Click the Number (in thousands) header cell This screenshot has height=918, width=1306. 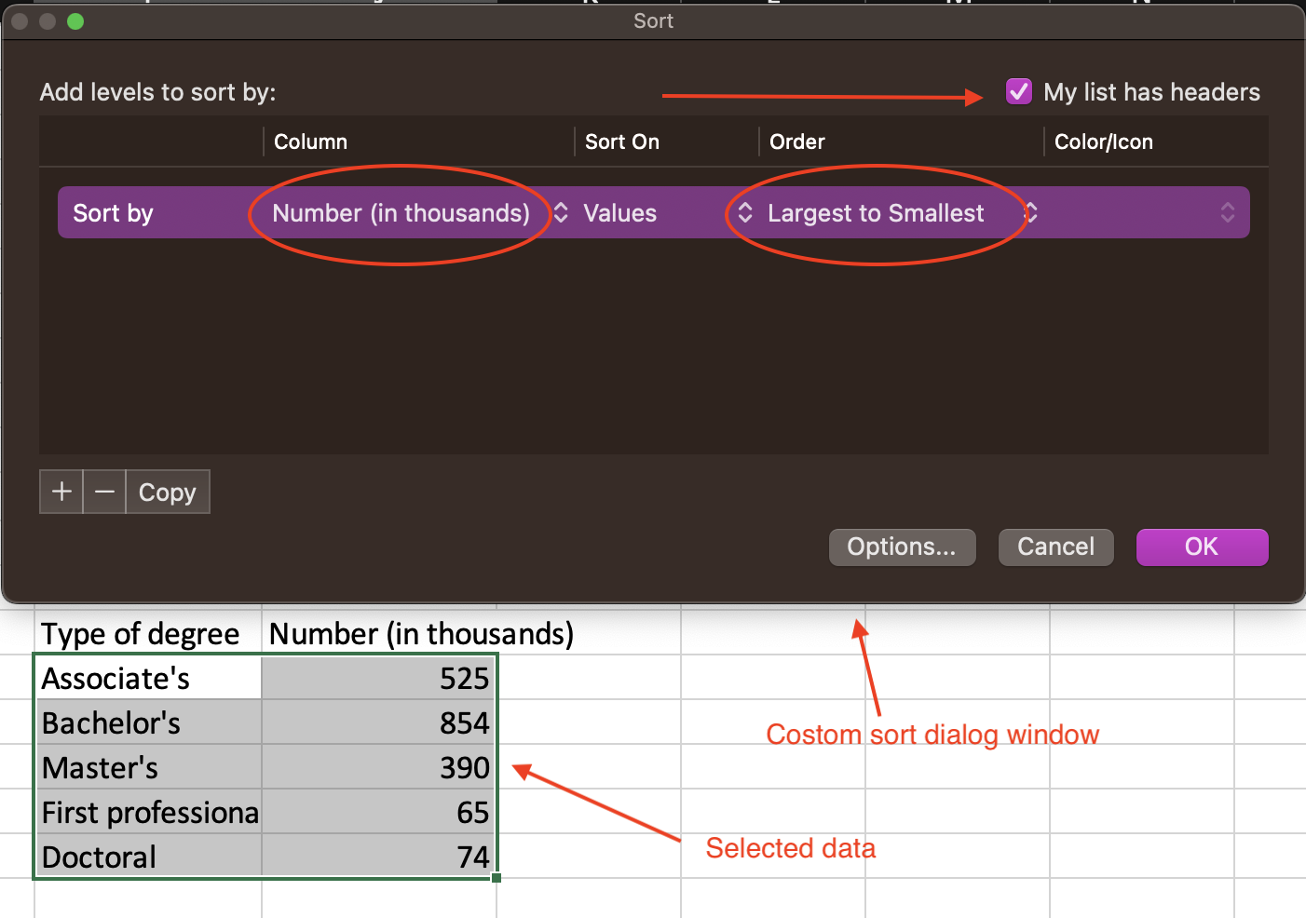421,634
